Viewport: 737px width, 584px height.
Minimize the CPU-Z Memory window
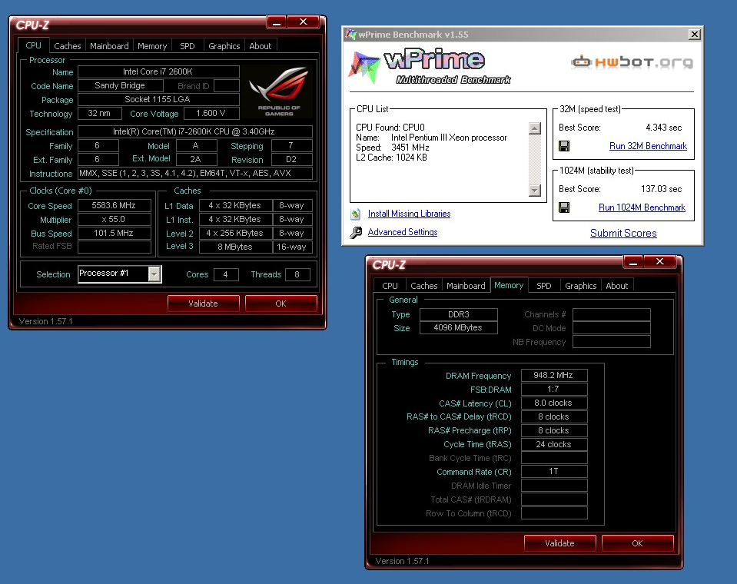click(633, 262)
